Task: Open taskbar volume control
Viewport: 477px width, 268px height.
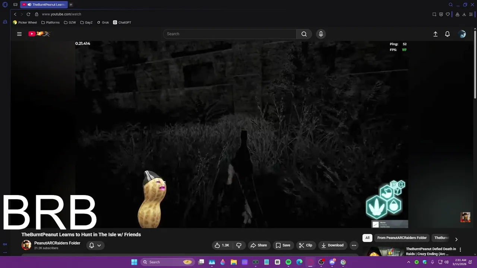Action: click(446, 262)
